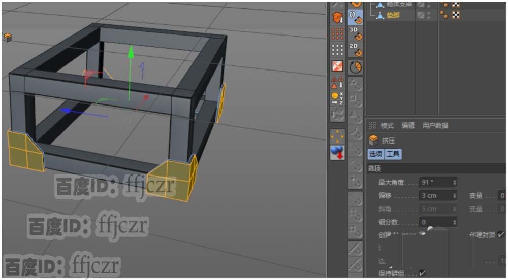Click the front-left yellow selected foot pad
This screenshot has height=280, width=508.
pyautogui.click(x=25, y=151)
